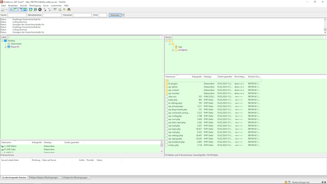This screenshot has width=327, height=184.
Task: Click the synchronized browsing icon
Action: [x=64, y=9]
